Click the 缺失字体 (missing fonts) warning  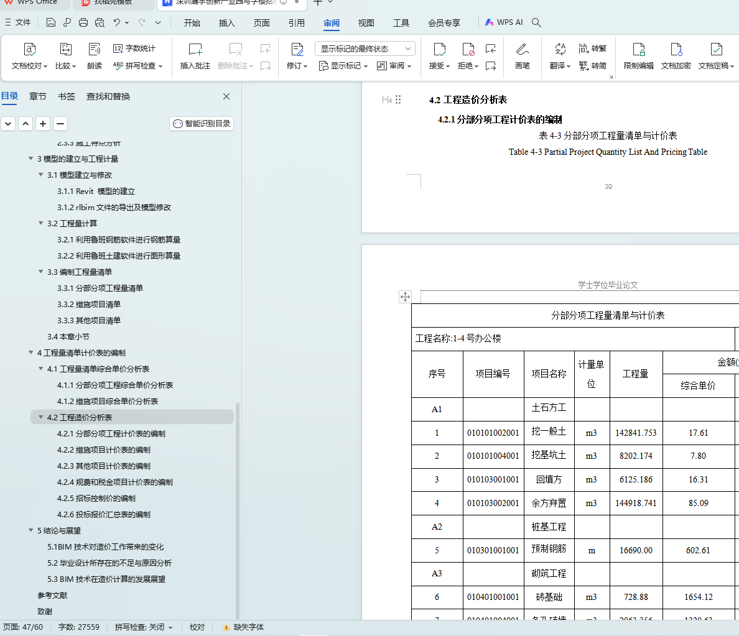[243, 627]
